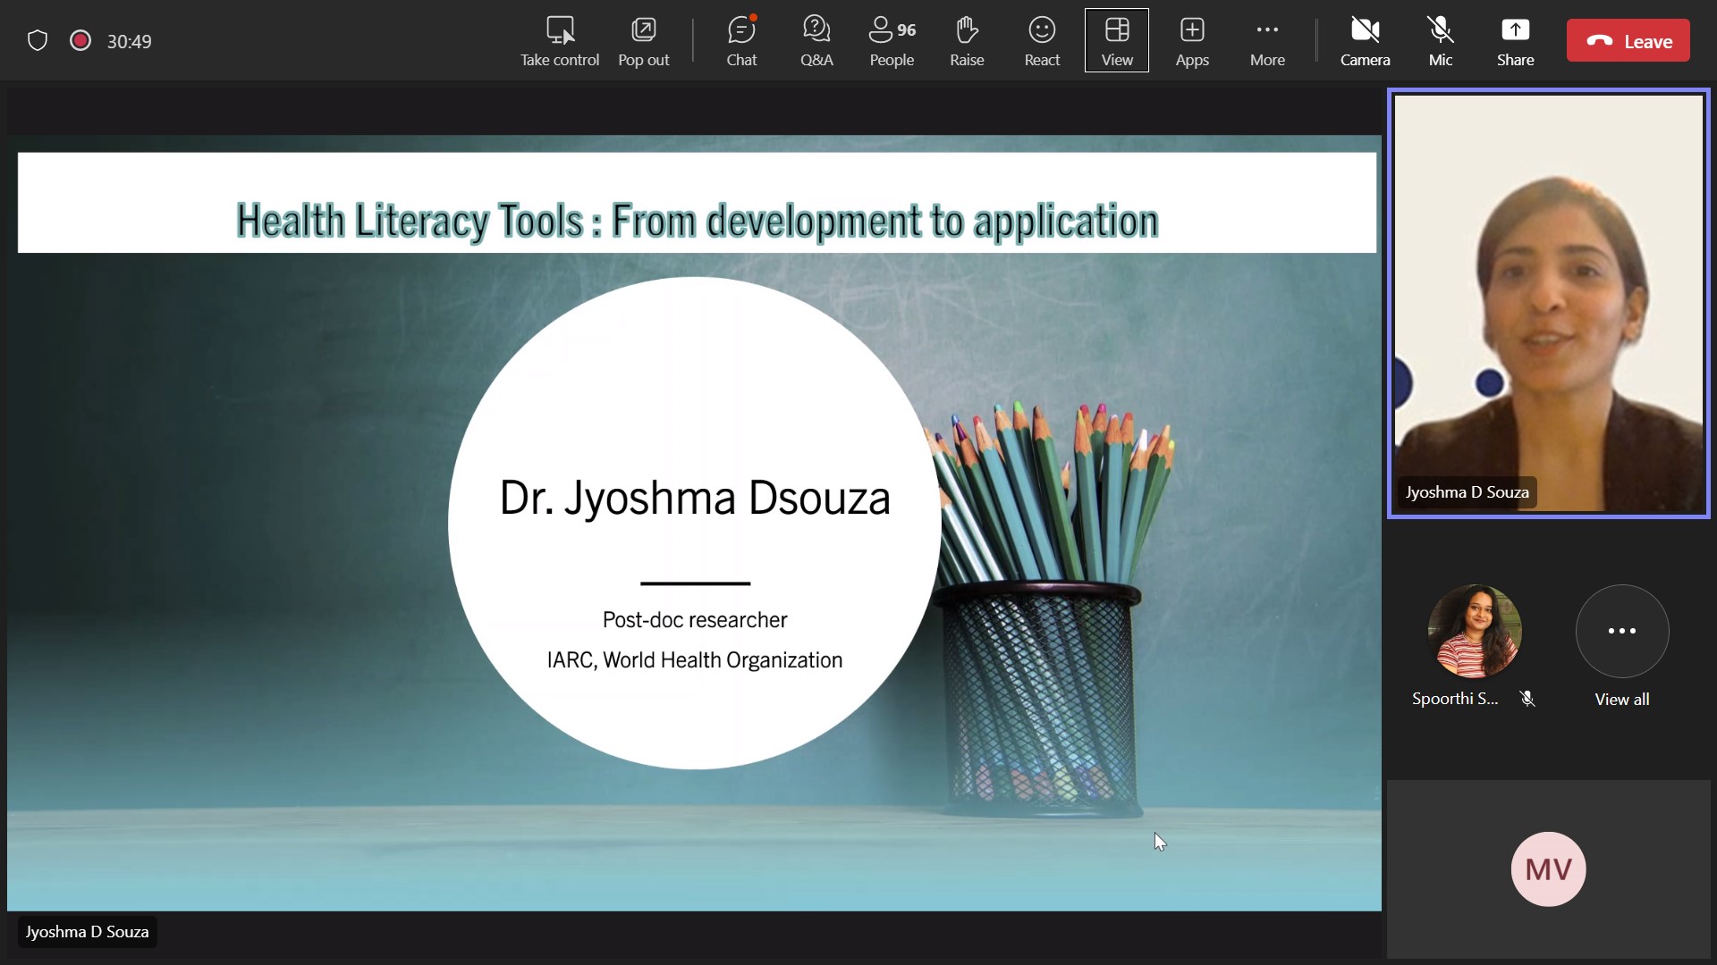Show the People participant list
This screenshot has height=965, width=1717.
[x=892, y=41]
